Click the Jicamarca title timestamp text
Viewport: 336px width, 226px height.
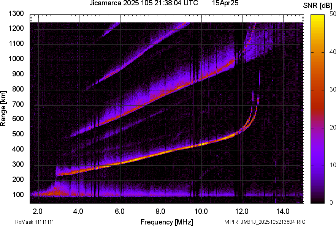(144, 3)
